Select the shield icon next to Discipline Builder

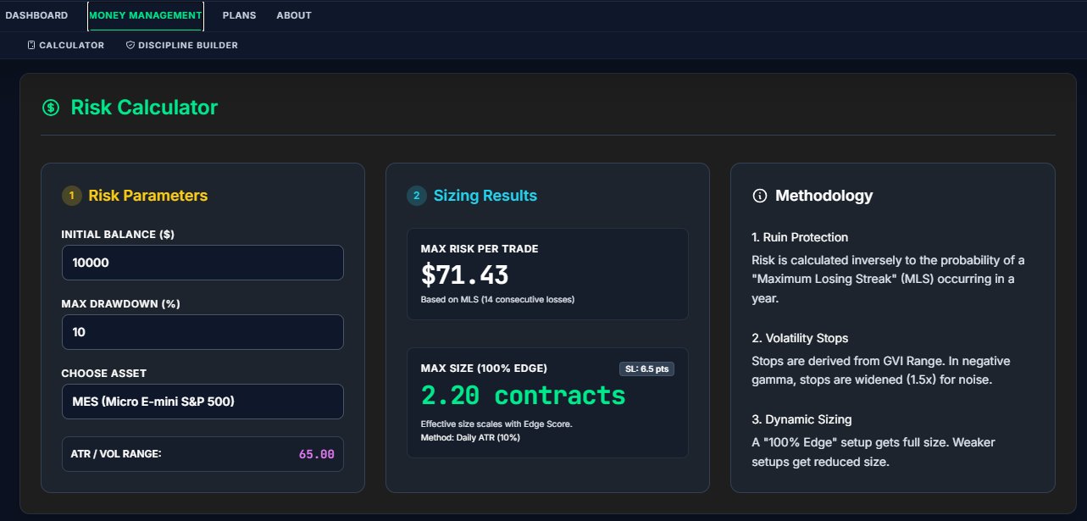click(x=130, y=45)
